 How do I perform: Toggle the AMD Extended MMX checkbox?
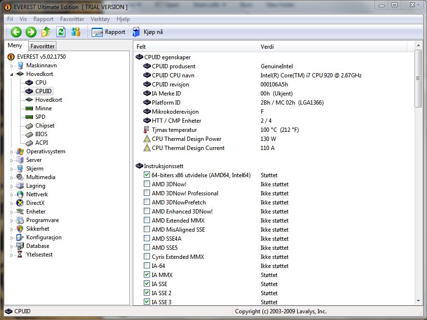147,220
